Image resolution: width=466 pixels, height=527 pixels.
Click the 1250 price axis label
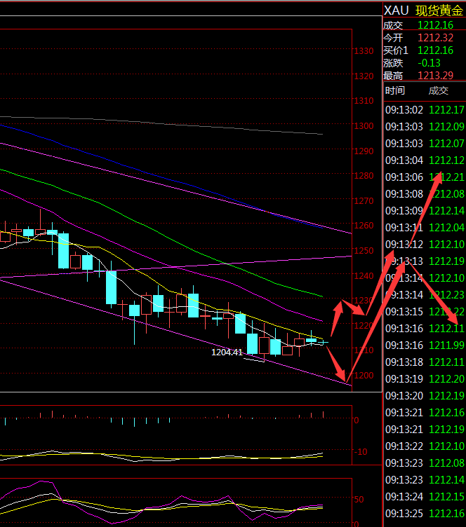coord(364,251)
